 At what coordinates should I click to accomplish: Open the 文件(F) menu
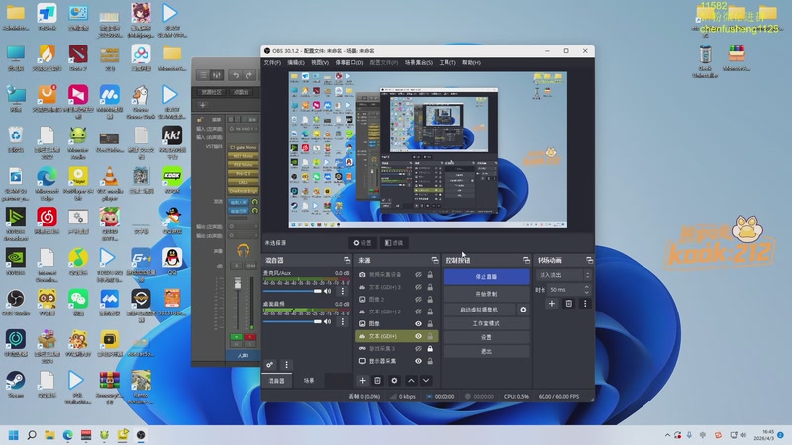pyautogui.click(x=272, y=63)
